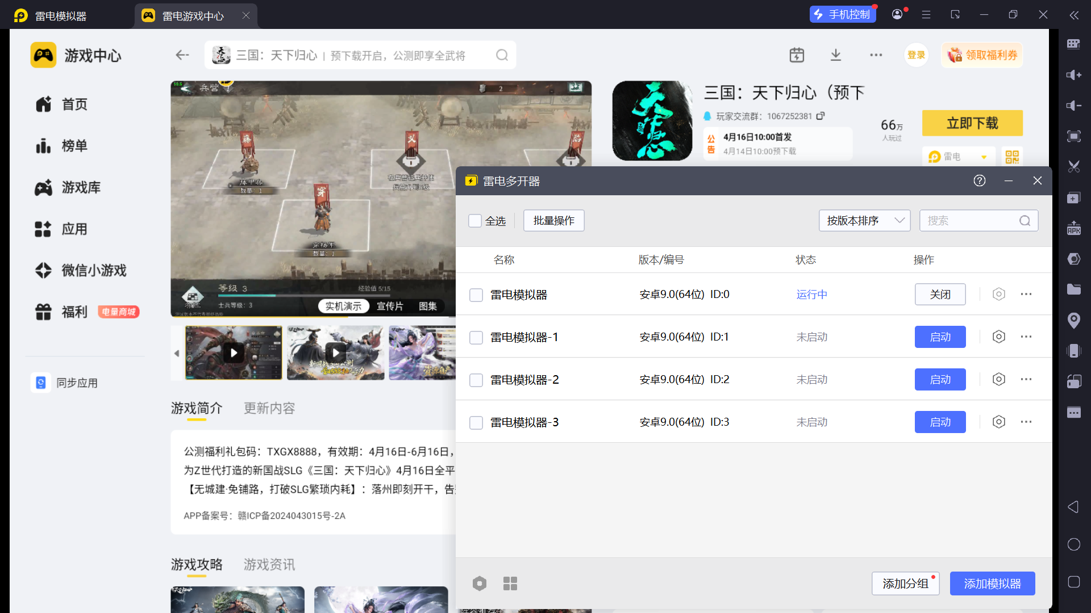Tick the checkbox for 雷电模拟器-2
The width and height of the screenshot is (1091, 613).
(476, 380)
